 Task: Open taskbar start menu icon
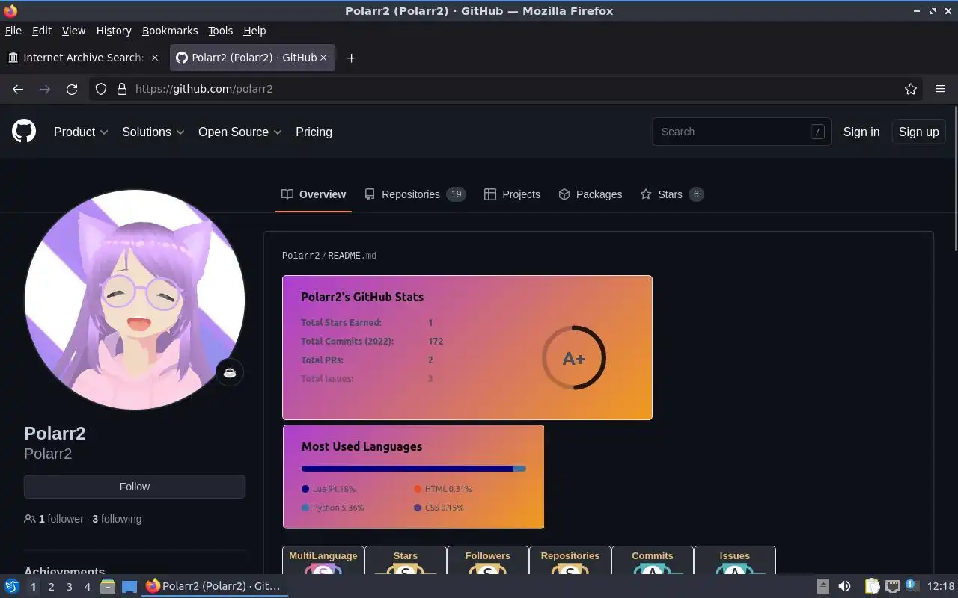(x=12, y=587)
